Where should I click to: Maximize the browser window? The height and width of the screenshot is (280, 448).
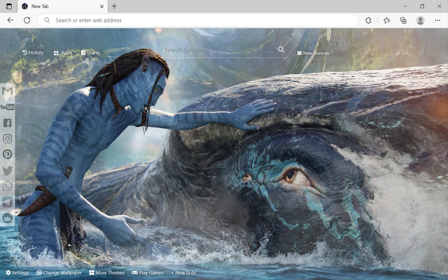point(422,6)
